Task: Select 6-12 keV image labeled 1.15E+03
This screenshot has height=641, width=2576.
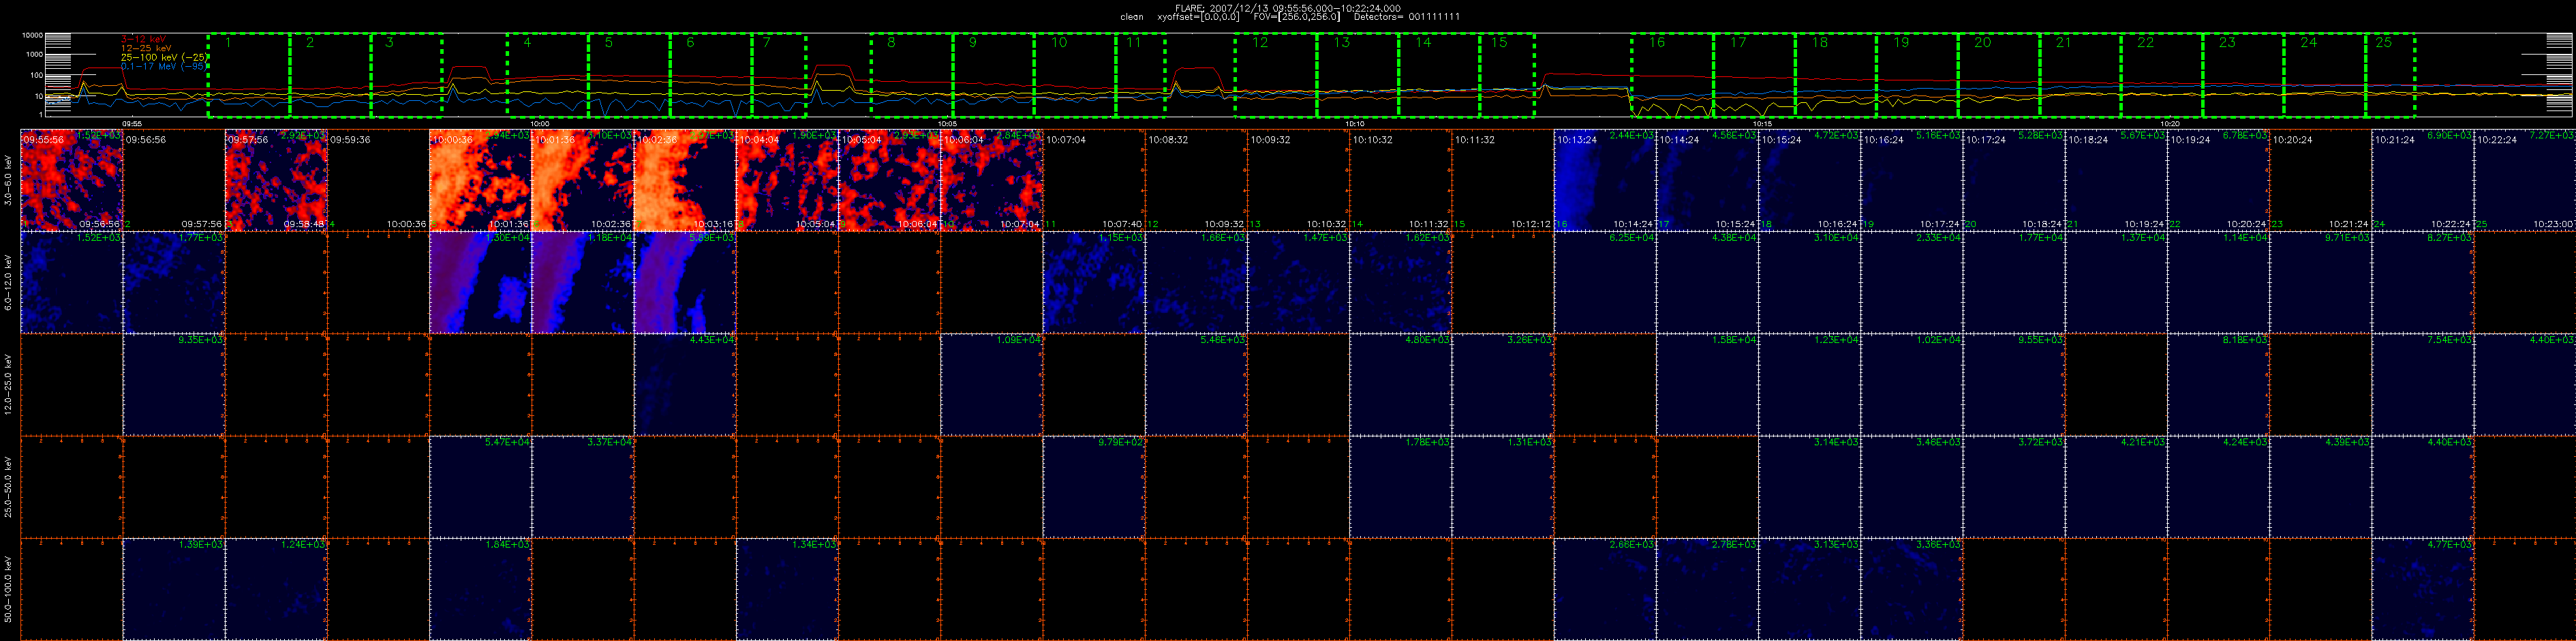Action: 1094,283
